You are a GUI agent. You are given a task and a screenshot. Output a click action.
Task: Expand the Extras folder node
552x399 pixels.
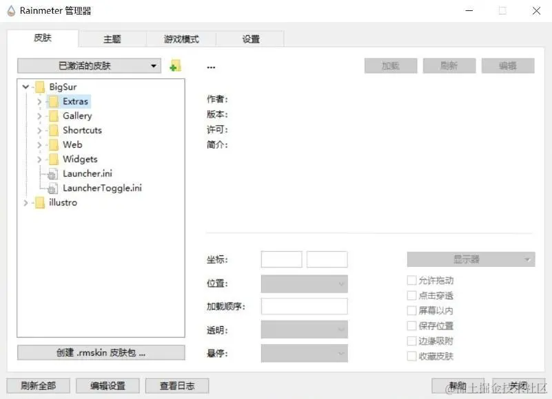39,102
